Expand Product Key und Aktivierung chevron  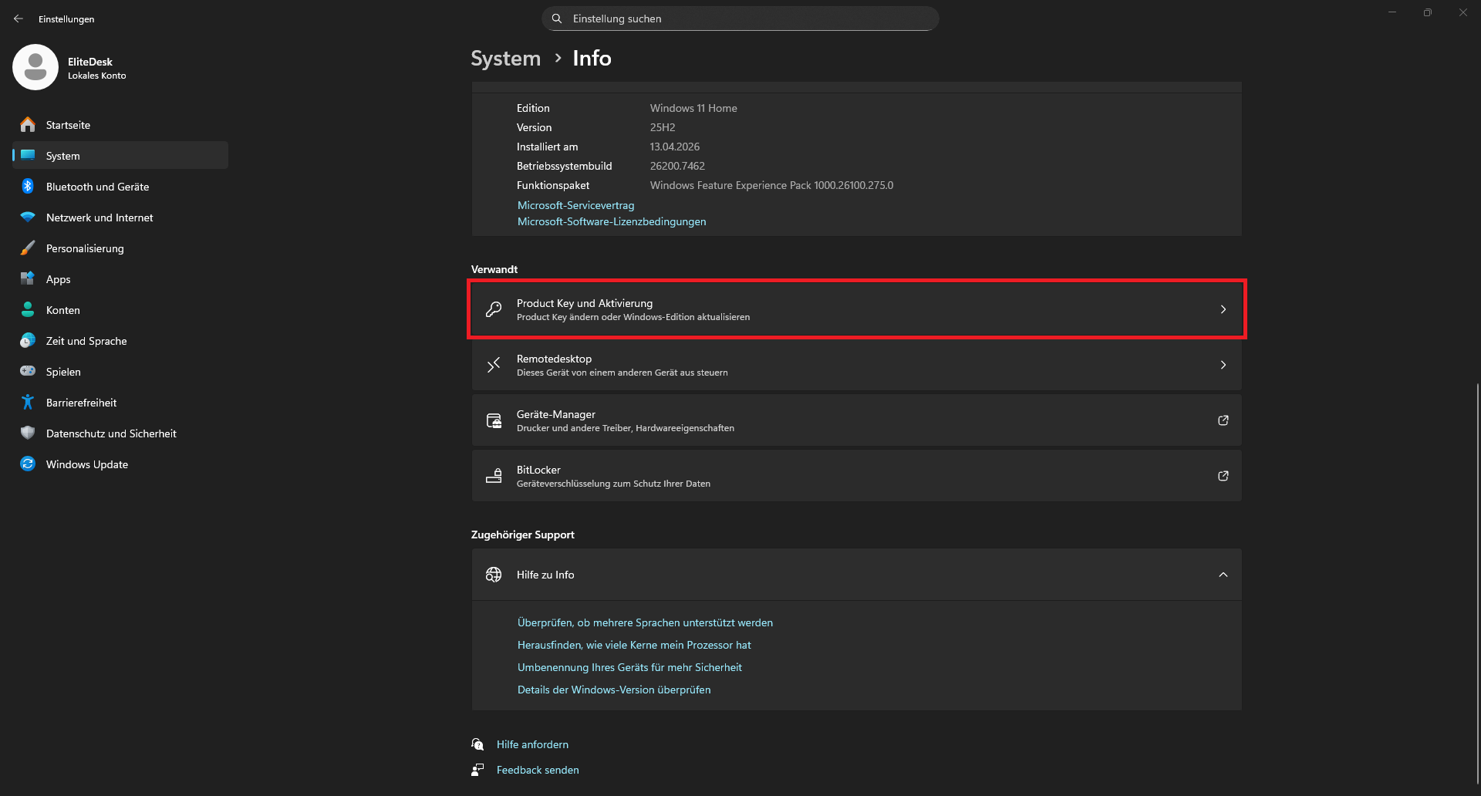(1223, 309)
